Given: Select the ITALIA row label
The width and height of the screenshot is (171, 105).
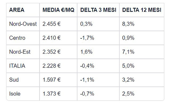Looking at the screenshot, I should [17, 66].
